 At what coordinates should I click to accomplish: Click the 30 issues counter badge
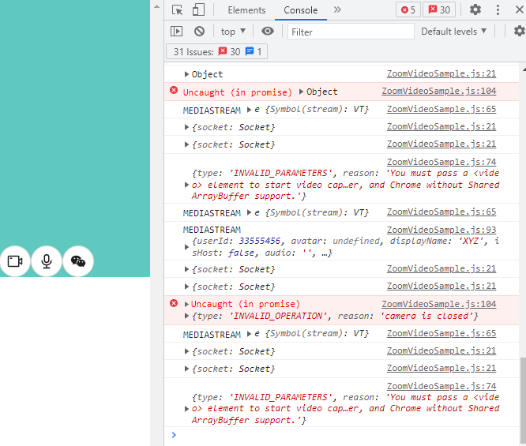[439, 10]
